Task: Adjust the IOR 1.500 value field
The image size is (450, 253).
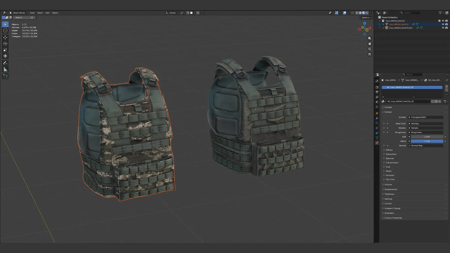Action: [x=427, y=137]
